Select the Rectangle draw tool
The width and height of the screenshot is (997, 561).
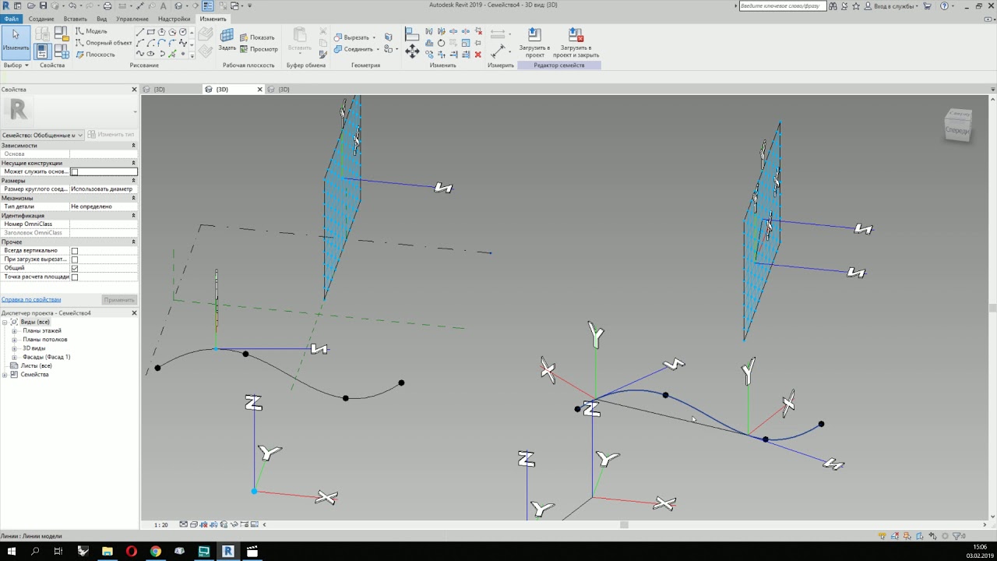coord(150,32)
